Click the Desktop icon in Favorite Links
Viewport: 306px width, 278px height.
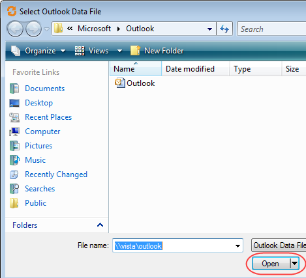point(14,103)
